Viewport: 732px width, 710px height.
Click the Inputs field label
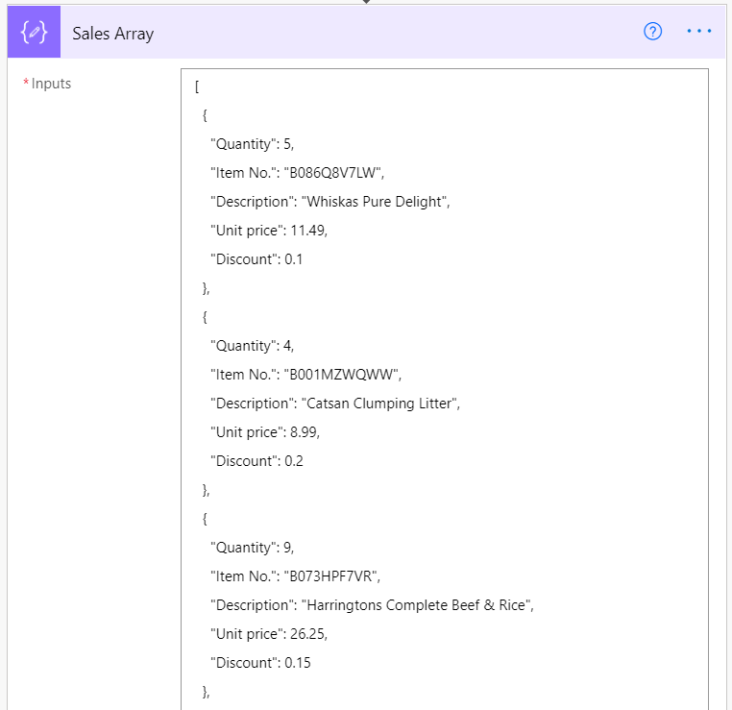tap(51, 84)
